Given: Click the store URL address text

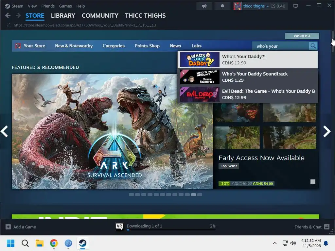Looking at the screenshot, I should [x=85, y=25].
